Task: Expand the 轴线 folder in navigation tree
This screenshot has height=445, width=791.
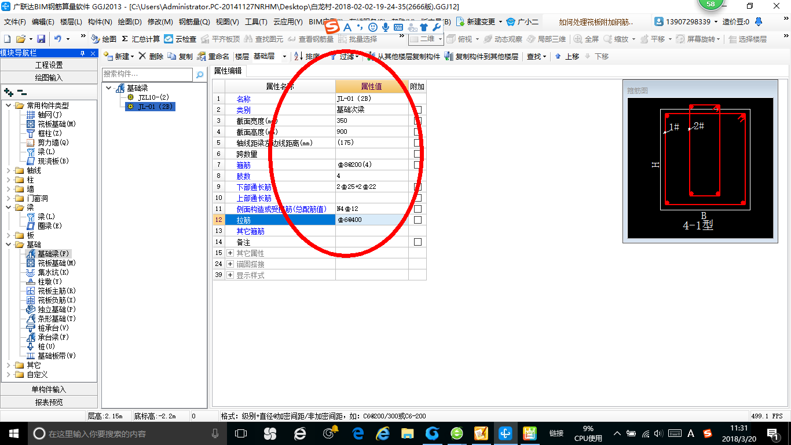Action: click(x=9, y=170)
